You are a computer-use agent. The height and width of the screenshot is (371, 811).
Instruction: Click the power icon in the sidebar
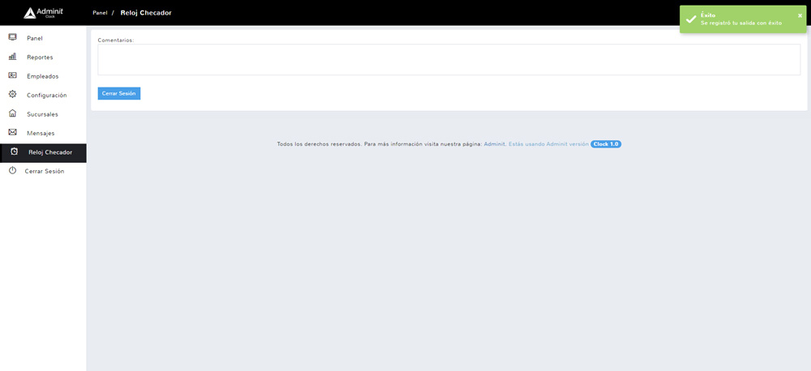click(12, 171)
